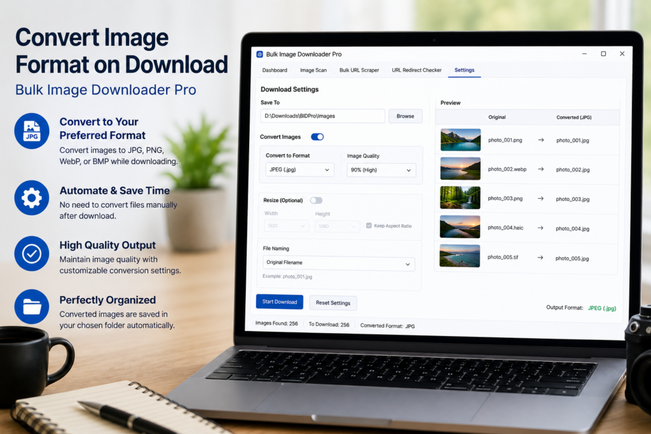Open the Image Scan tab
The height and width of the screenshot is (434, 651).
313,70
